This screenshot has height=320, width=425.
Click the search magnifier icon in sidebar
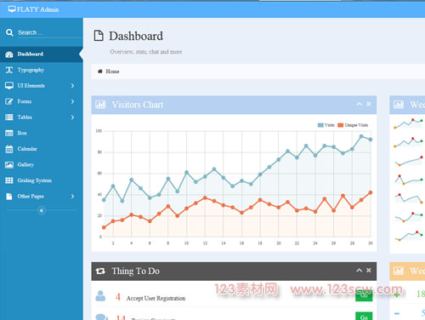pos(9,32)
